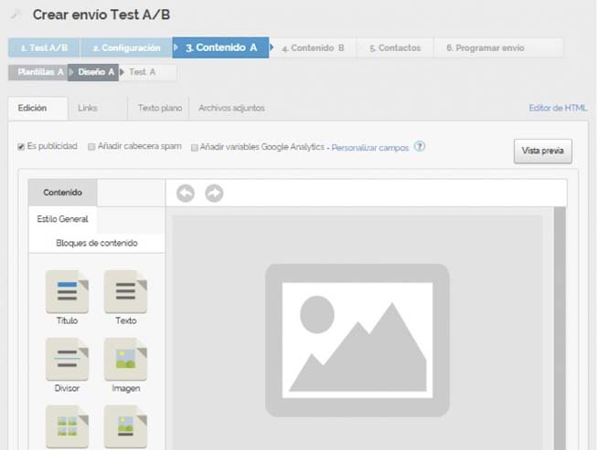This screenshot has width=597, height=450.
Task: Go to step 2. Configuración
Action: tap(126, 47)
